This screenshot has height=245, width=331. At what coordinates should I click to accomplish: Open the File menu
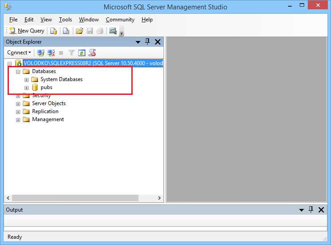click(13, 20)
